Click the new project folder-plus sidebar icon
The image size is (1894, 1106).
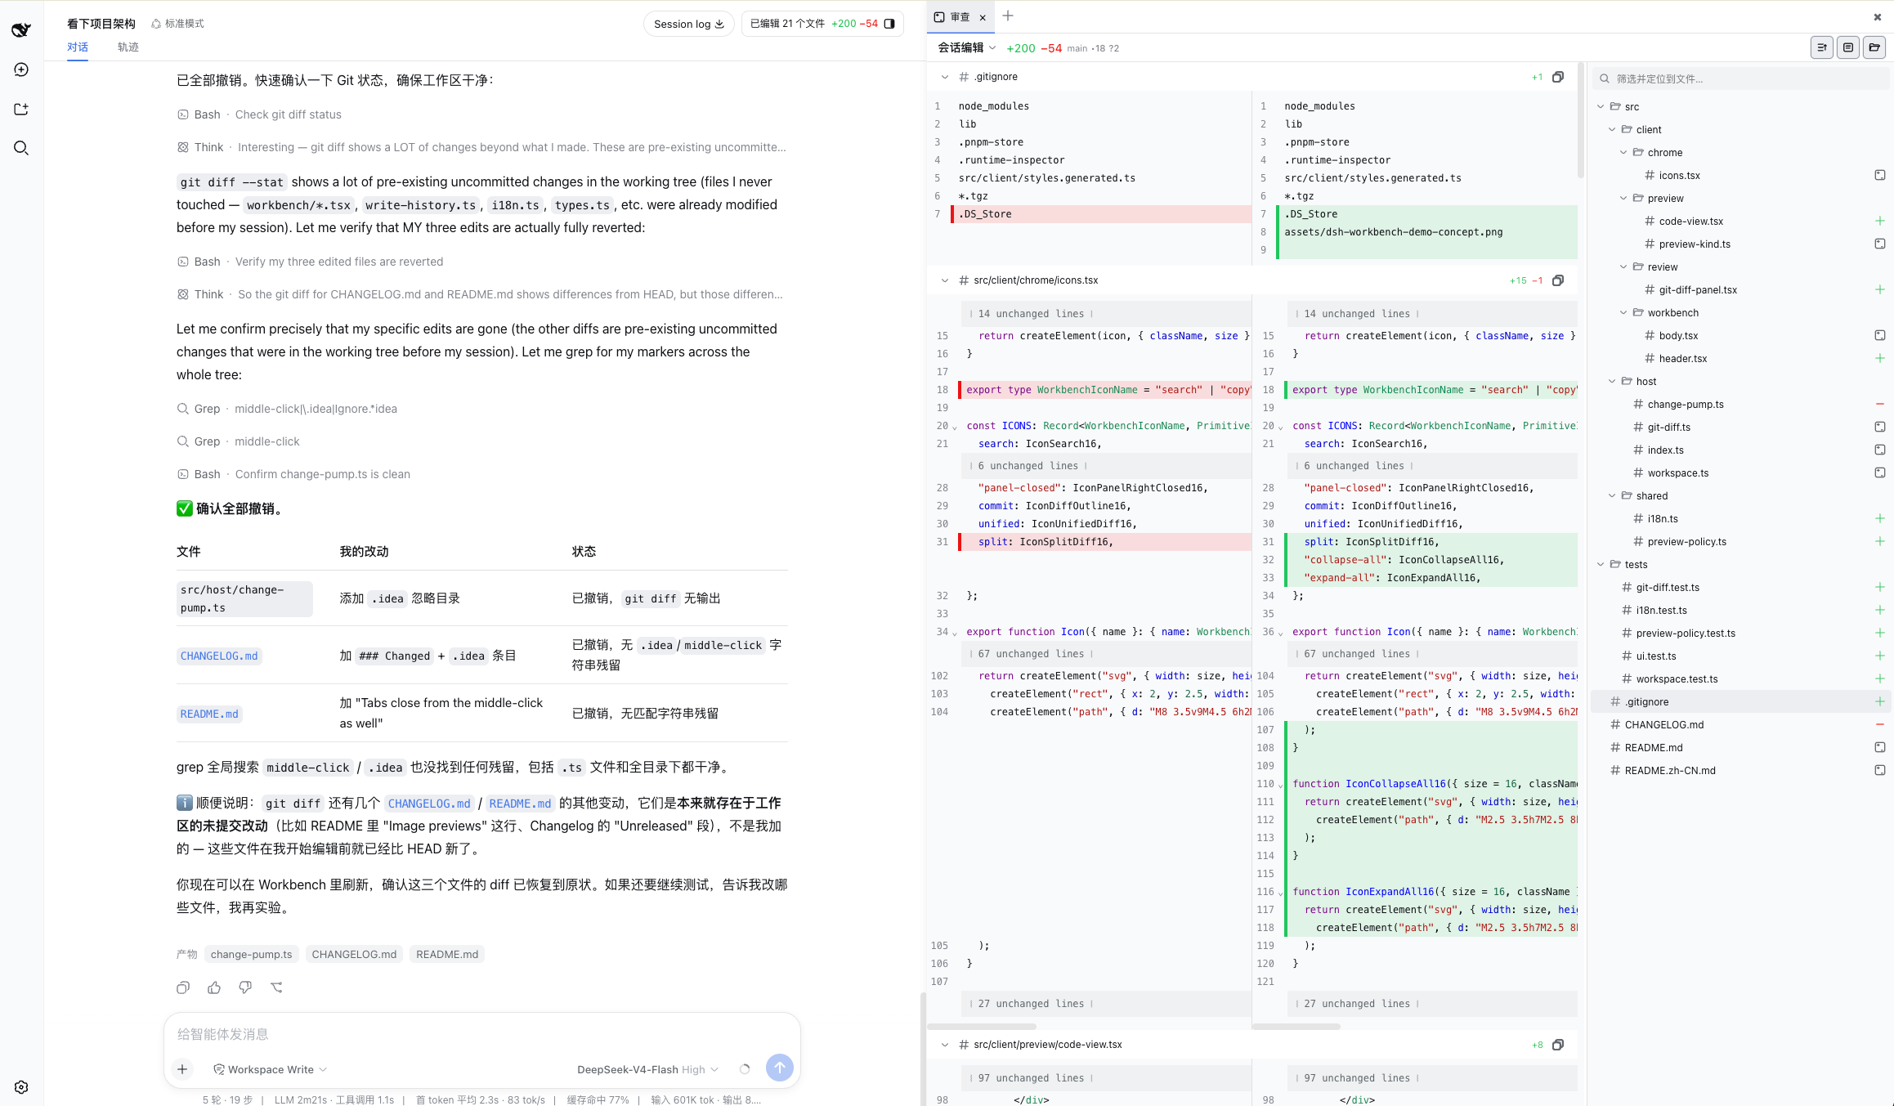(22, 109)
